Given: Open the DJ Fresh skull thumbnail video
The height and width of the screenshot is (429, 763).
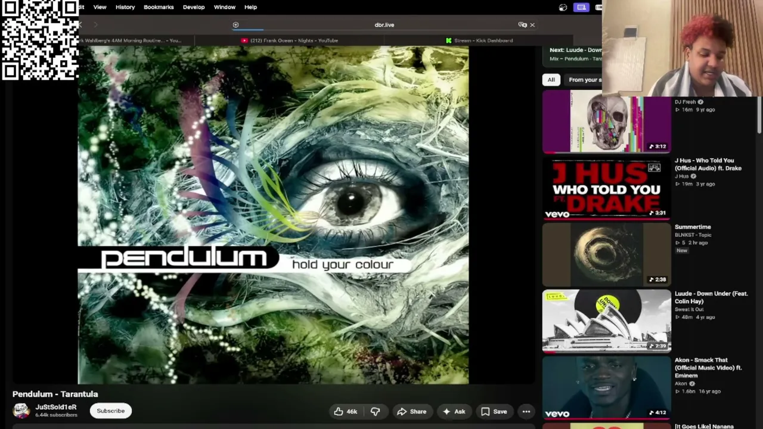Looking at the screenshot, I should point(607,122).
